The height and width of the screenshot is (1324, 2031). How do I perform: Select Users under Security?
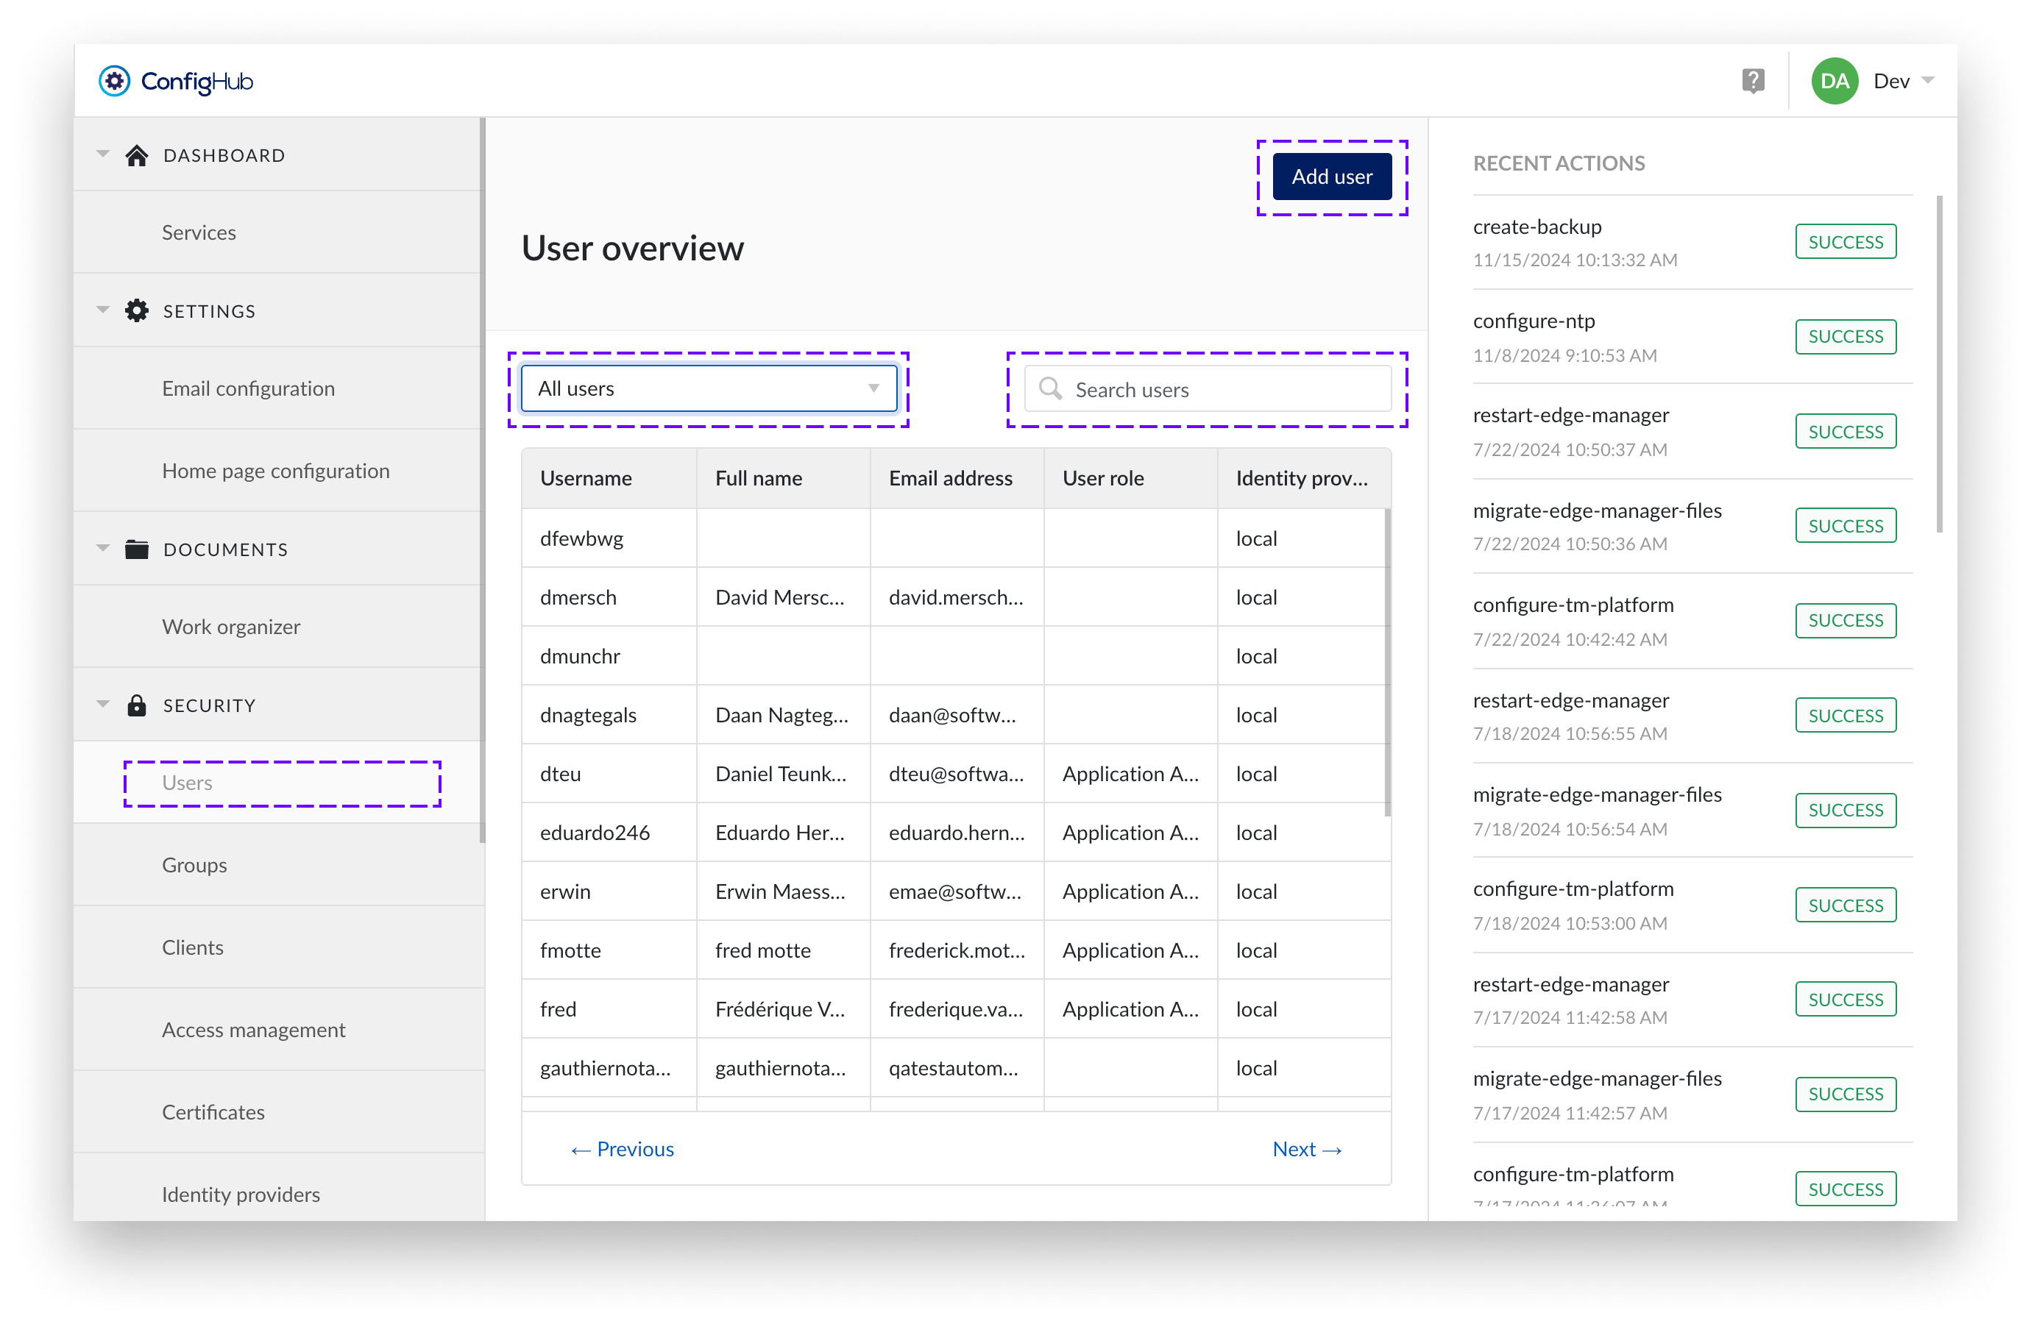186,783
